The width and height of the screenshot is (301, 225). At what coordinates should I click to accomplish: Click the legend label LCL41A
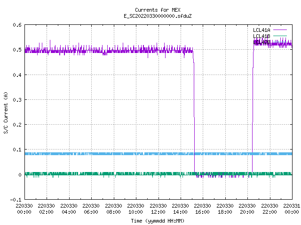pos(261,30)
